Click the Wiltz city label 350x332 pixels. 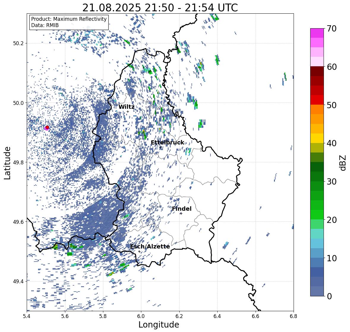coord(126,107)
